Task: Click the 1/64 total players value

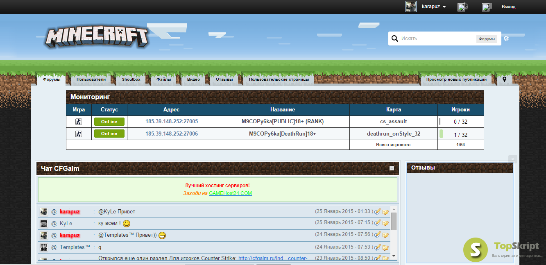Action: [460, 145]
